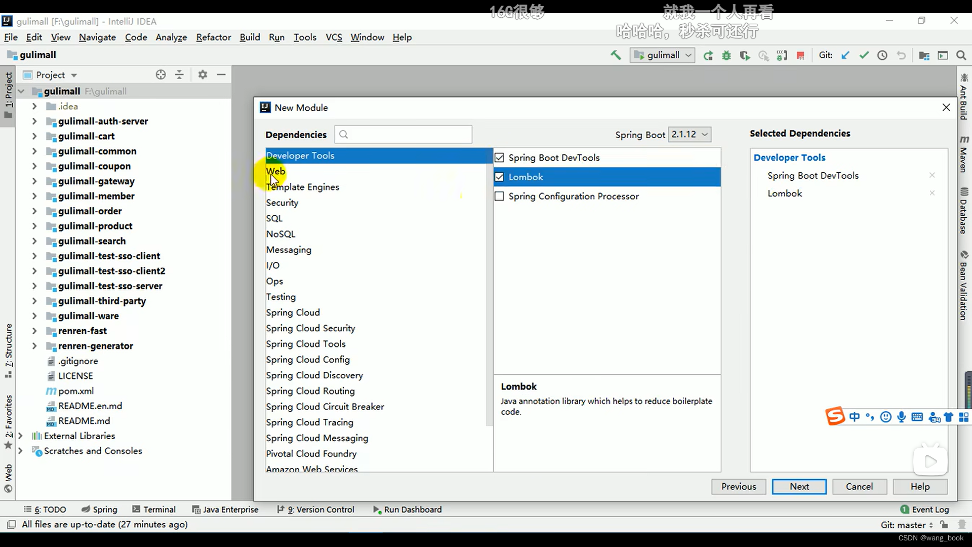The image size is (972, 547).
Task: Open the Ant Build side tool window
Action: (964, 97)
